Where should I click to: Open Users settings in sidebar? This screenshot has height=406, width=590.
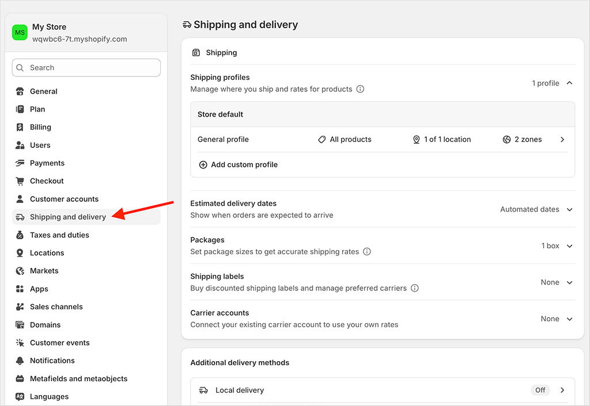tap(86, 145)
